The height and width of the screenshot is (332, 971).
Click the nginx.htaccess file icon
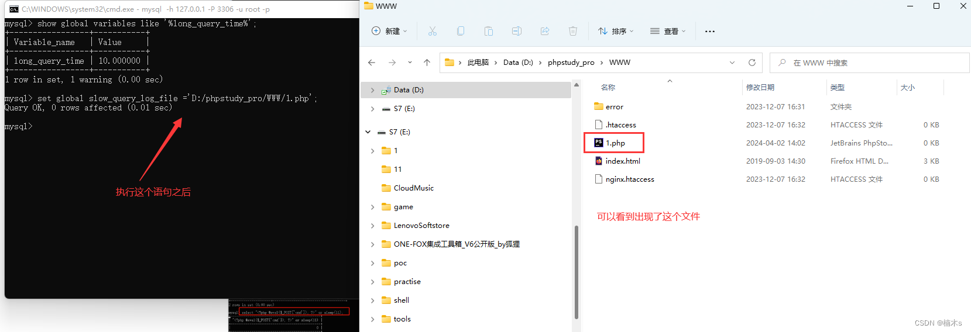(x=599, y=179)
